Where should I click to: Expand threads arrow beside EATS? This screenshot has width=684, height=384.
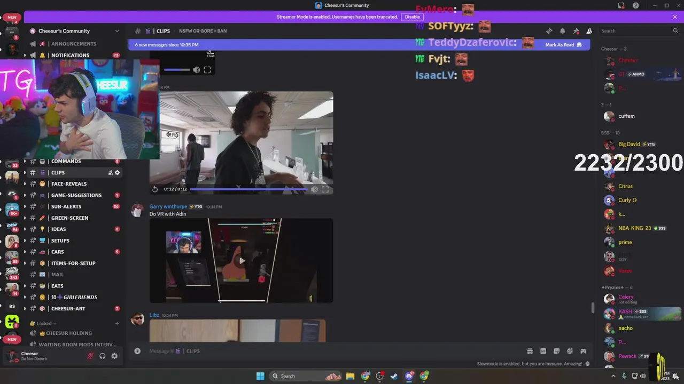click(x=24, y=286)
